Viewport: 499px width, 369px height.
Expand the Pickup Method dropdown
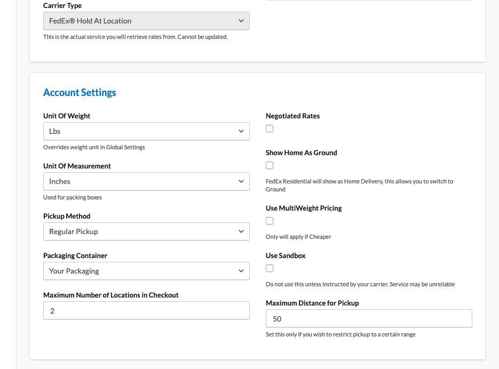pyautogui.click(x=146, y=231)
